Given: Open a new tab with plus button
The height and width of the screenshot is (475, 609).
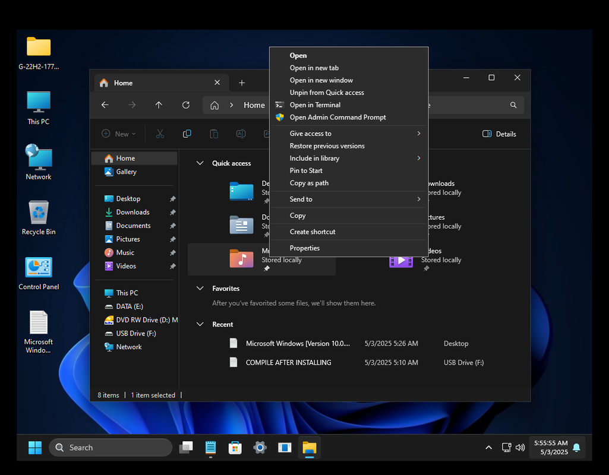Looking at the screenshot, I should (x=242, y=83).
